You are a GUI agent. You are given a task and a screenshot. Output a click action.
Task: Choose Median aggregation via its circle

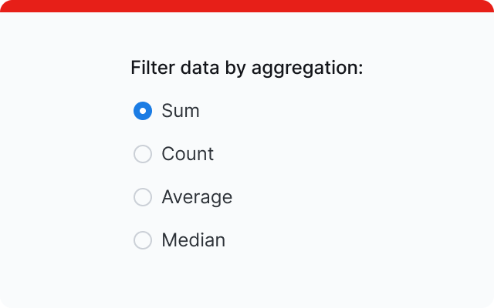[x=143, y=240]
